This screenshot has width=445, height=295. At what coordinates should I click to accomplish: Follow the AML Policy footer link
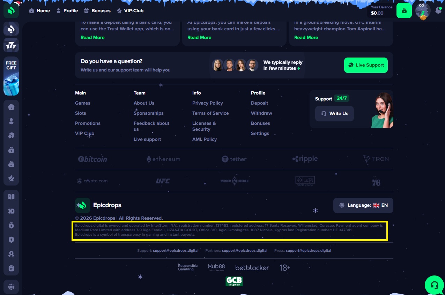tap(205, 139)
